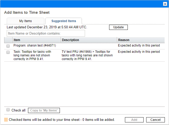Focus the Item Name or Description filter field
Image resolution: width=169 pixels, height=125 pixels.
46,33
